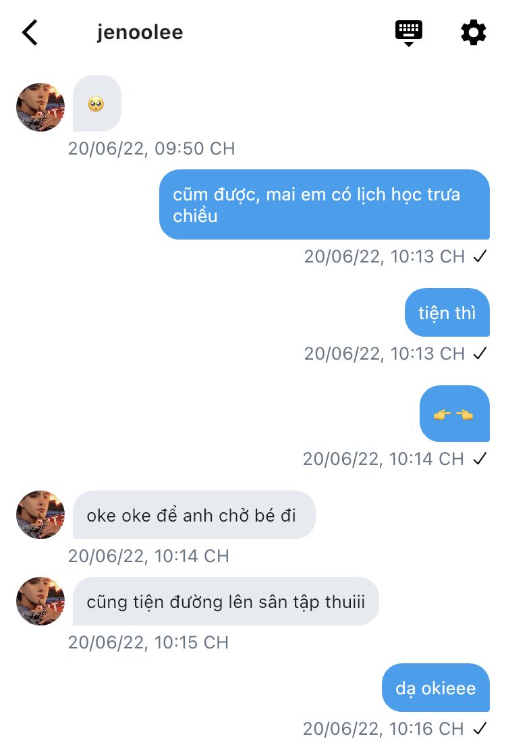Select the 'tiện thì' message bubble

[447, 313]
